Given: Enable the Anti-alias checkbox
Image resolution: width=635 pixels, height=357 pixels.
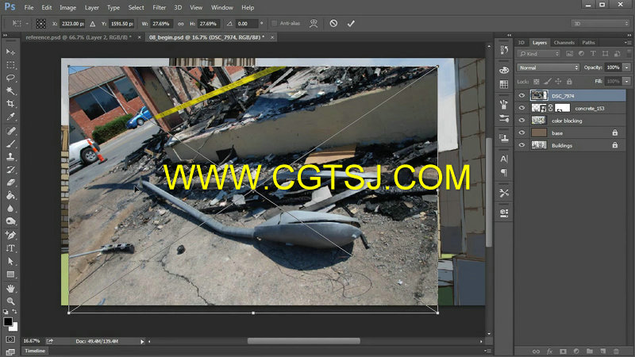Looking at the screenshot, I should (275, 24).
